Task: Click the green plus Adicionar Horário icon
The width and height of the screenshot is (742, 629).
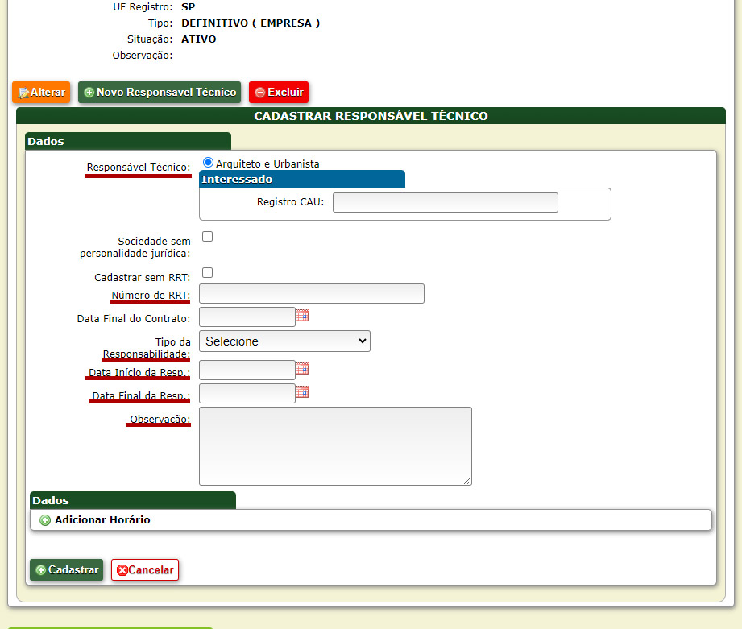Action: 45,520
